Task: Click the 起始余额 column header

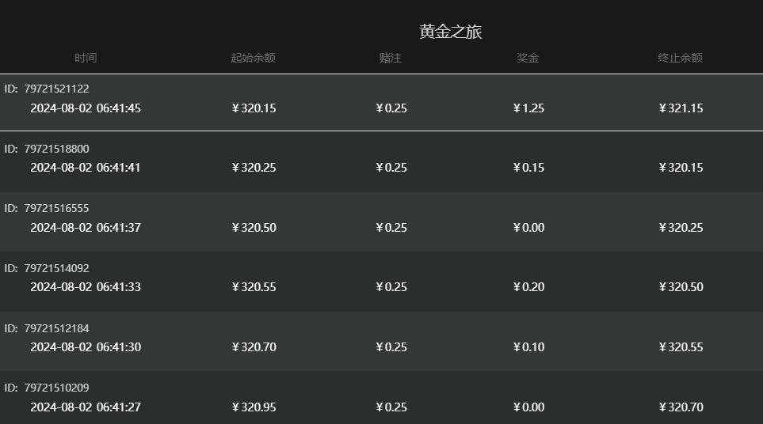Action: [254, 58]
